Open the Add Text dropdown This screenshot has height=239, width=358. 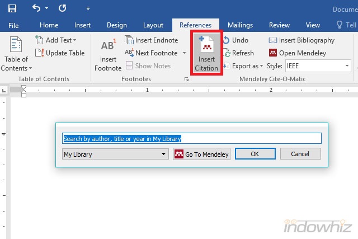pyautogui.click(x=56, y=40)
